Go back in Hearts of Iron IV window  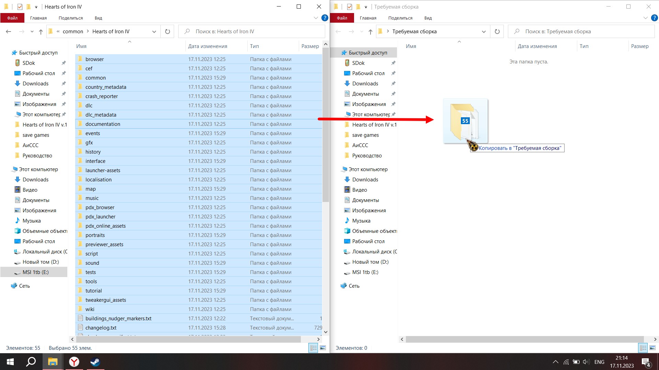point(9,32)
